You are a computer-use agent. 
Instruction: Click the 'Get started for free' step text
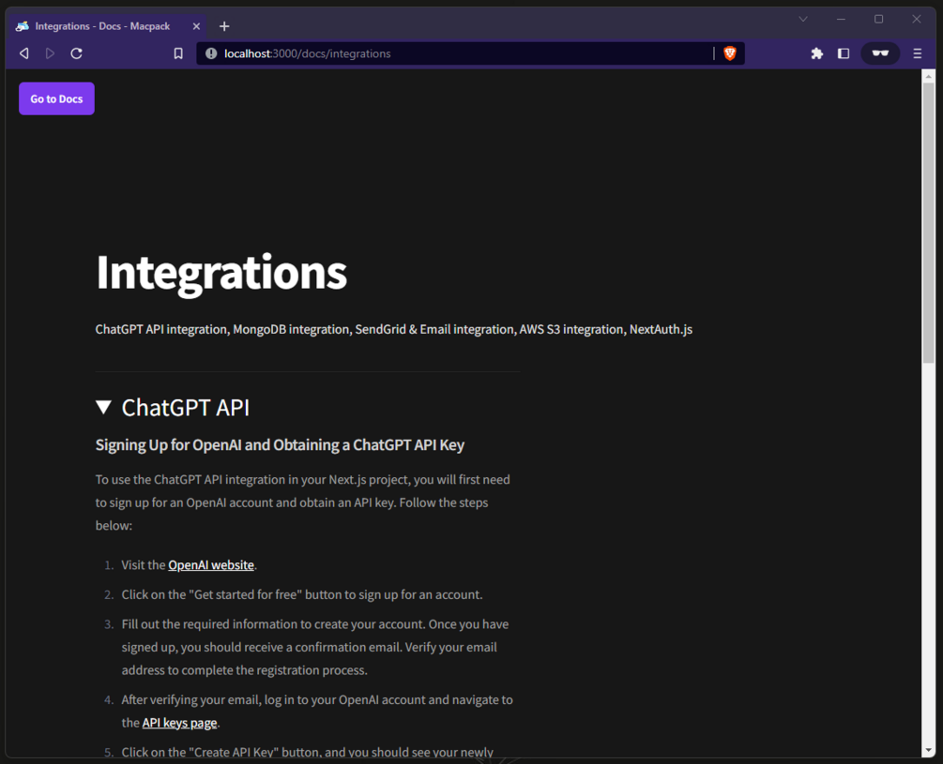click(302, 594)
